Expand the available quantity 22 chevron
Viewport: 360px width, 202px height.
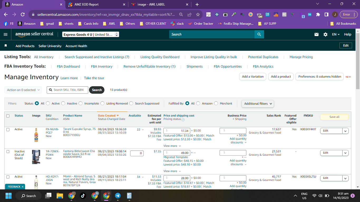pos(143,130)
